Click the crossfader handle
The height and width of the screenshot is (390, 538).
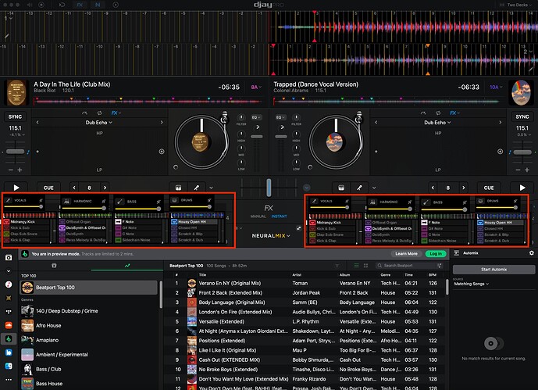pos(269,188)
